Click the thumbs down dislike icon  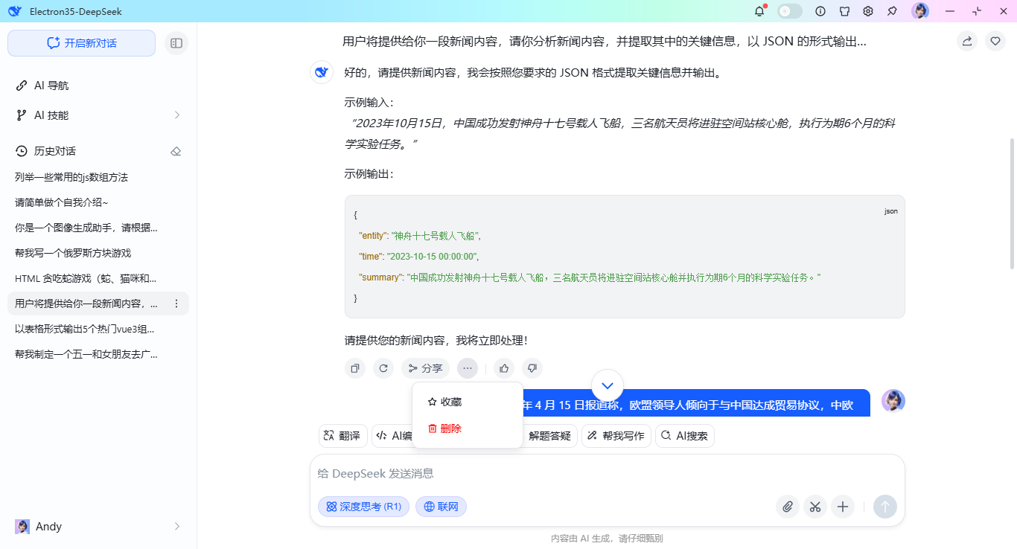pyautogui.click(x=532, y=368)
